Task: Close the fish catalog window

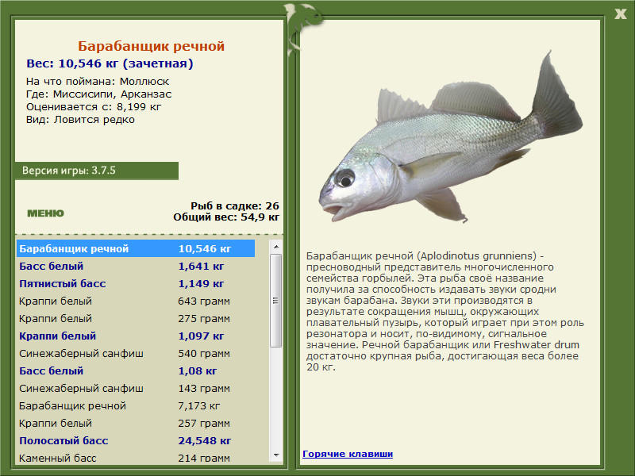Action: coord(620,12)
